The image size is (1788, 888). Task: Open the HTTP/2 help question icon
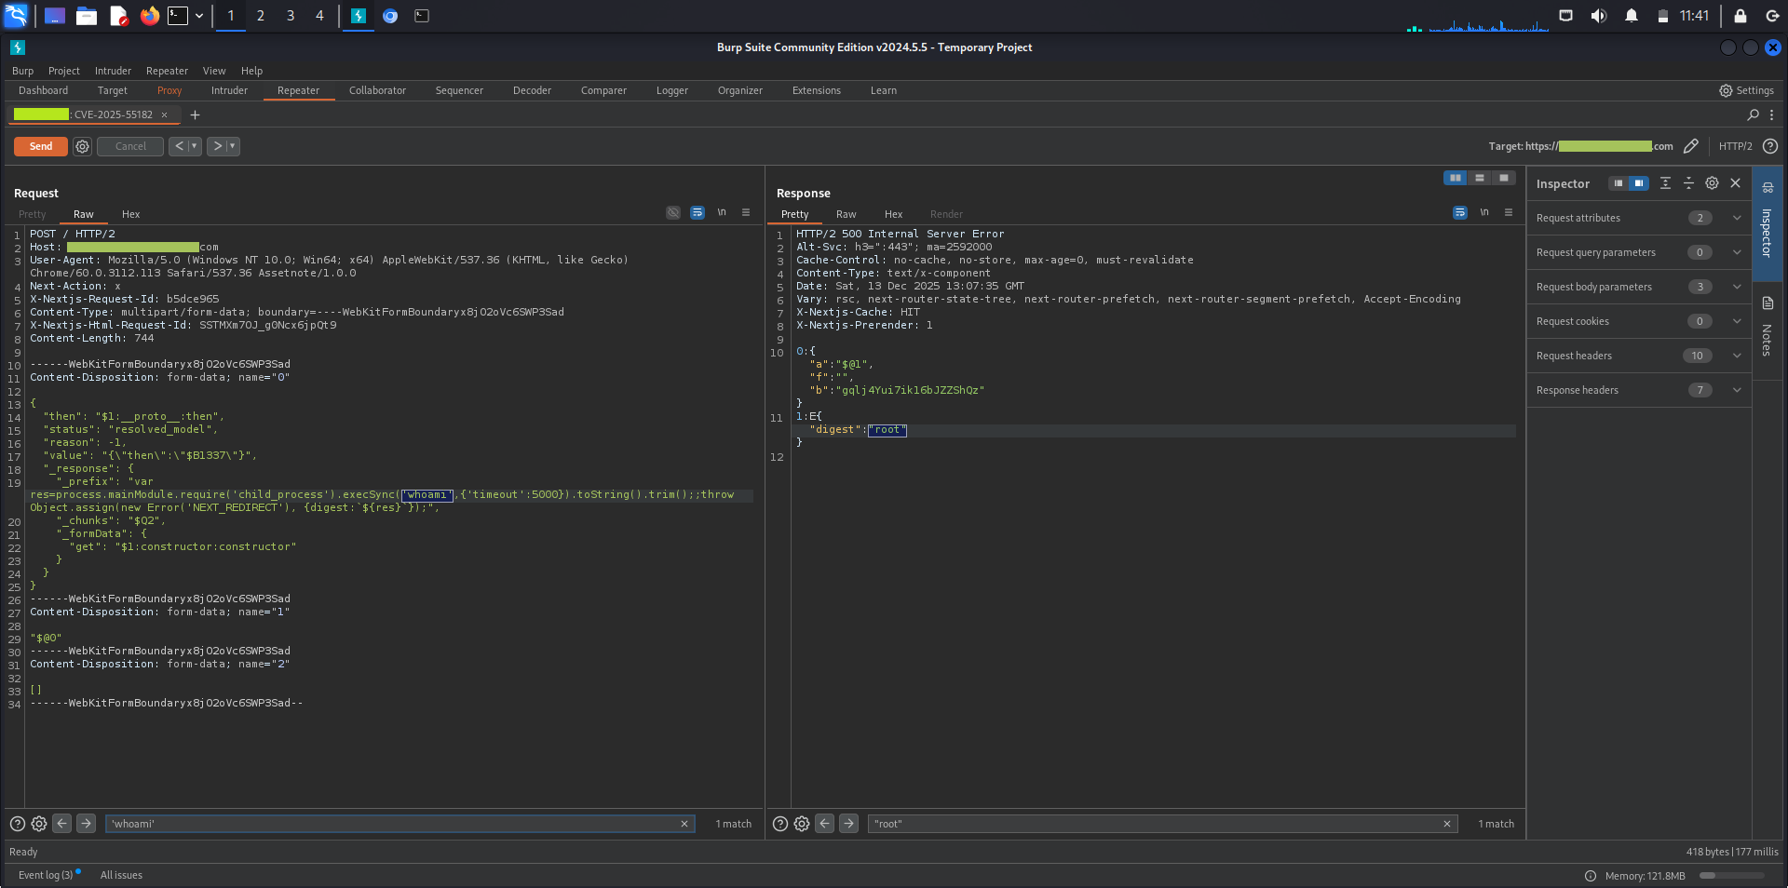pyautogui.click(x=1770, y=146)
